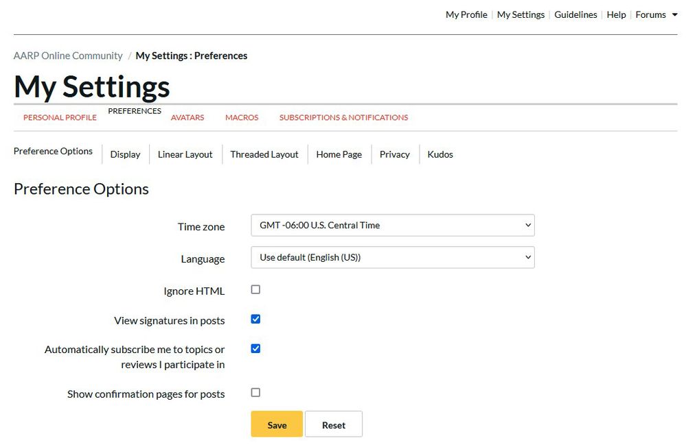Select the Privacy sub-tab
Screen dimensions: 686x447
[395, 154]
